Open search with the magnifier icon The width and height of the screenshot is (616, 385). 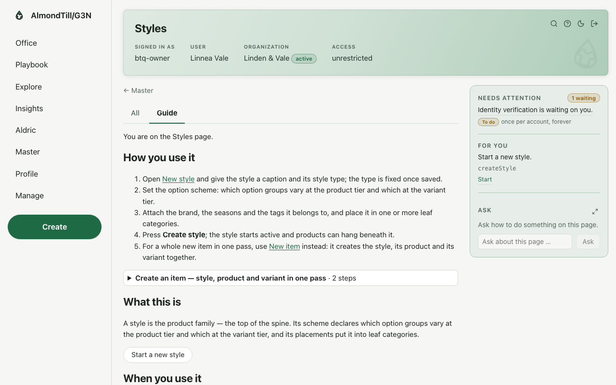point(554,24)
